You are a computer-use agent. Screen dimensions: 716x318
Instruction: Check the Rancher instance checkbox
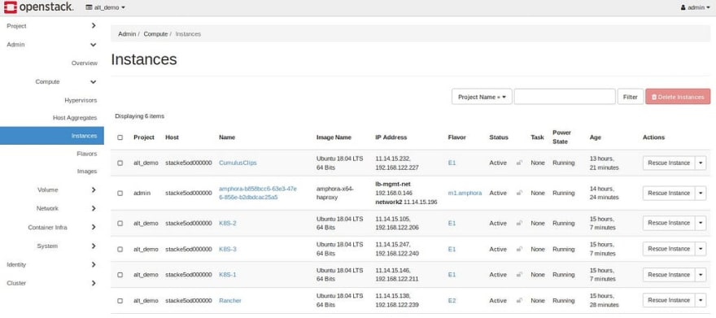(x=120, y=301)
